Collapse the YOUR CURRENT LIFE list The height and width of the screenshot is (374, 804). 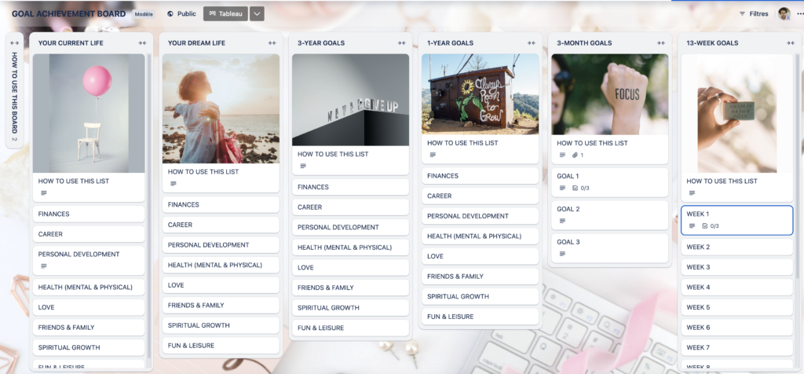pos(142,43)
